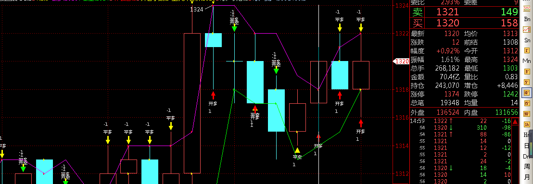
Task: Click the tick chart icon at sidebar top
Action: point(527,9)
